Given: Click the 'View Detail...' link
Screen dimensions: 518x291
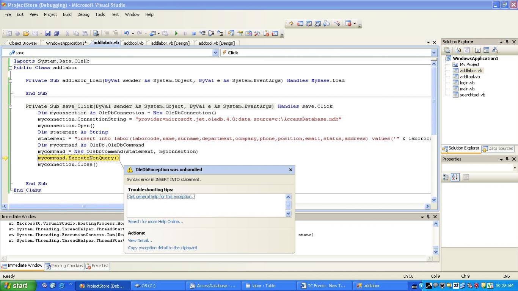Looking at the screenshot, I should (140, 241).
